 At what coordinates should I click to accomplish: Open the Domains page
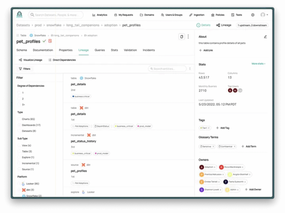(147, 15)
